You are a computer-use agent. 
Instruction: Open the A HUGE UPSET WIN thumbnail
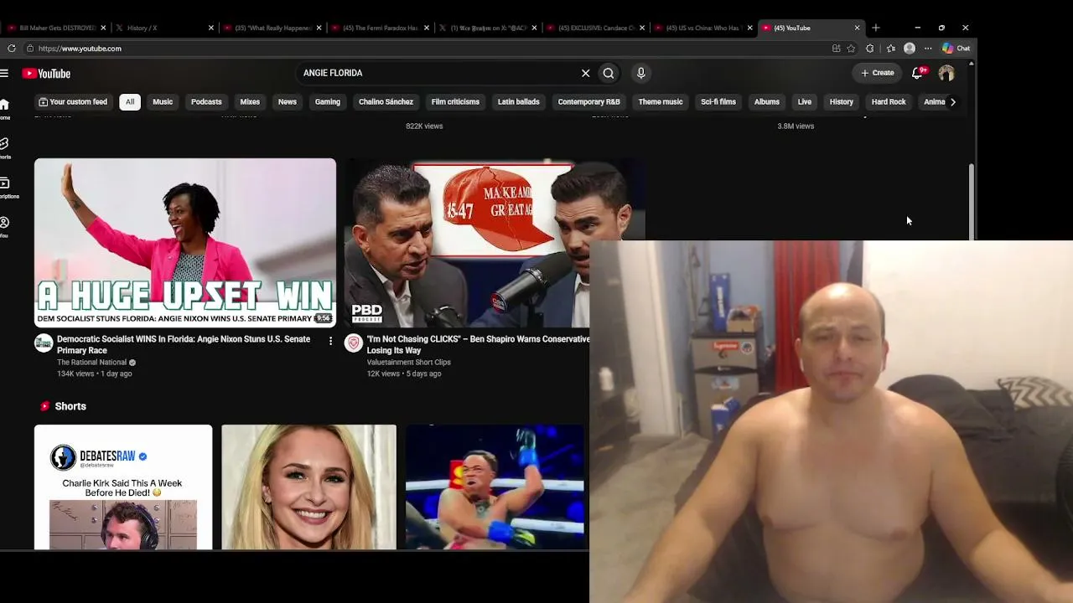coord(185,242)
